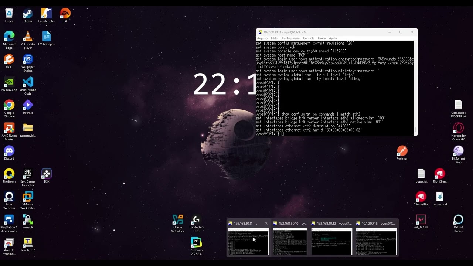Image resolution: width=473 pixels, height=266 pixels.
Task: Select the Google Chrome desktop icon
Action: tap(9, 109)
